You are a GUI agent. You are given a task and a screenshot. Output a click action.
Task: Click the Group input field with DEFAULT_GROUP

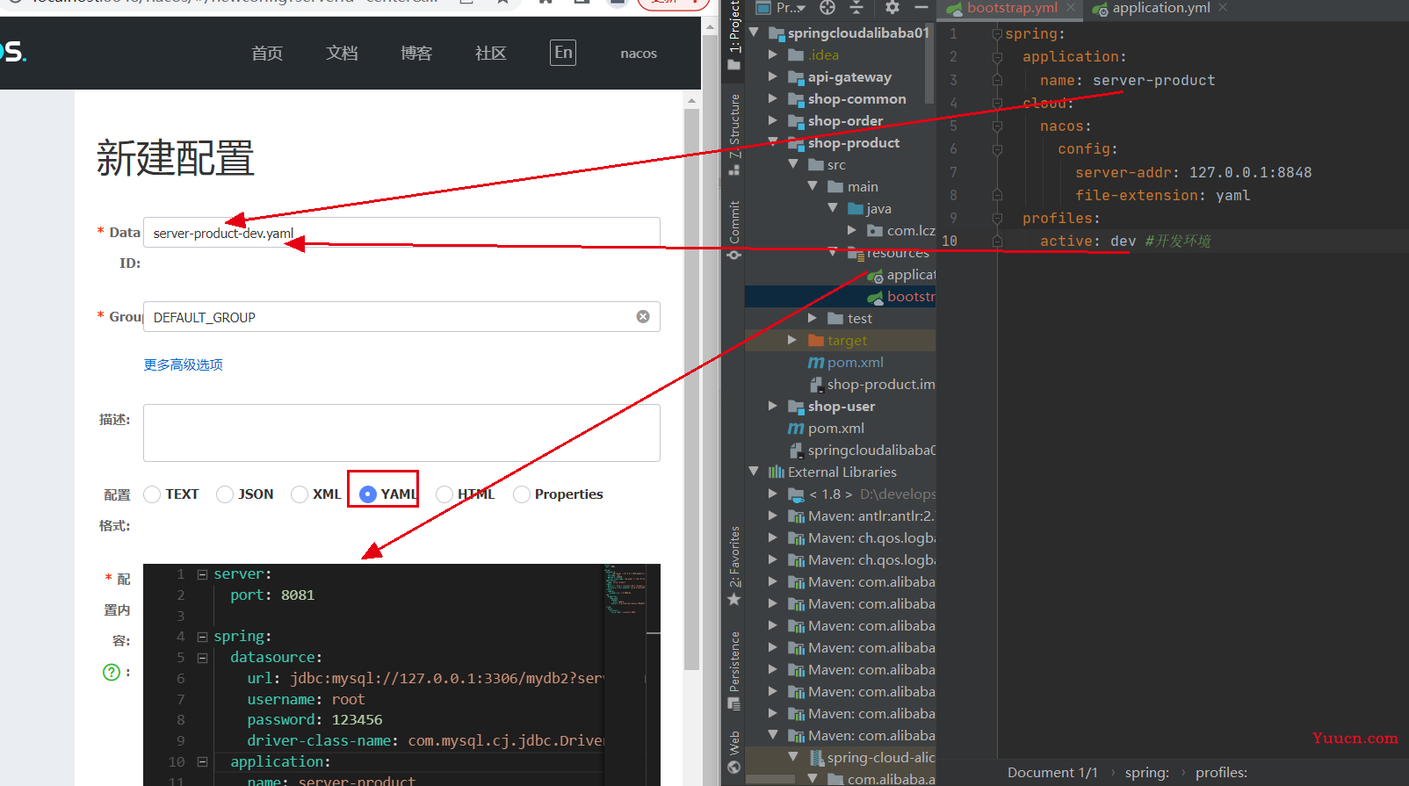tap(401, 317)
